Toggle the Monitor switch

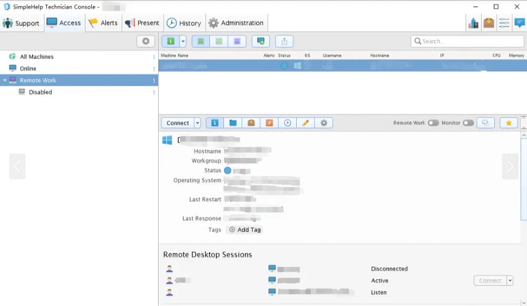click(x=468, y=123)
